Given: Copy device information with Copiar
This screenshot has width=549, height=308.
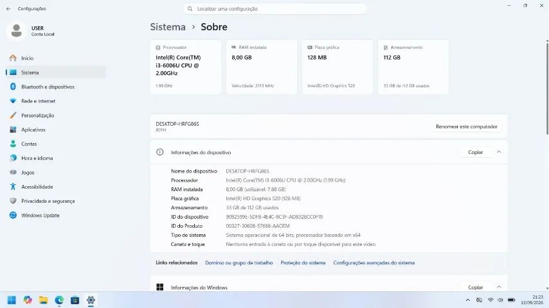Looking at the screenshot, I should click(476, 152).
